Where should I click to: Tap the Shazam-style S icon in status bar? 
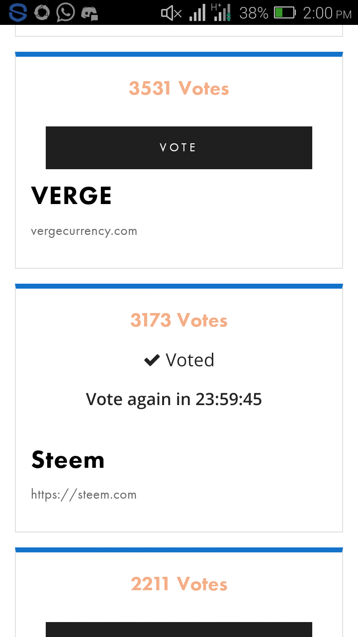pos(18,12)
